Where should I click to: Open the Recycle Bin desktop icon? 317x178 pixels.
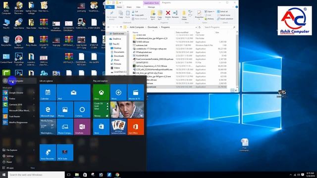6,41
